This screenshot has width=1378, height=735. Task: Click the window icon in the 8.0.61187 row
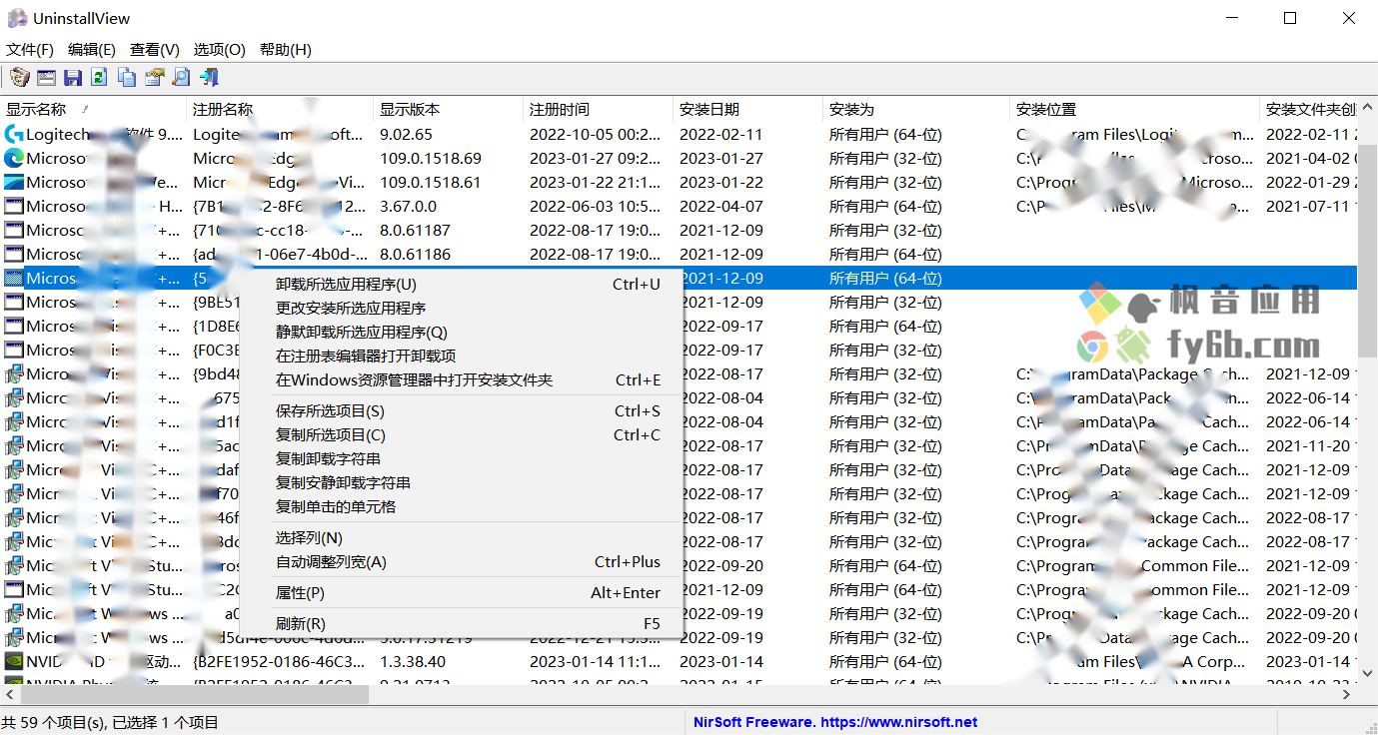click(x=14, y=230)
